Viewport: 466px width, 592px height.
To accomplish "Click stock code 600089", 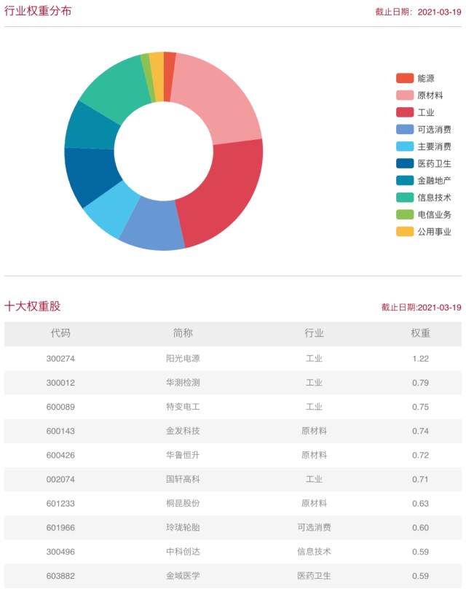I will point(60,407).
